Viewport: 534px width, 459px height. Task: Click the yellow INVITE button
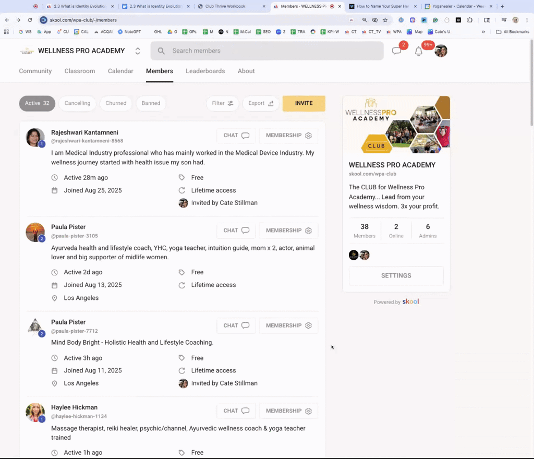(304, 103)
